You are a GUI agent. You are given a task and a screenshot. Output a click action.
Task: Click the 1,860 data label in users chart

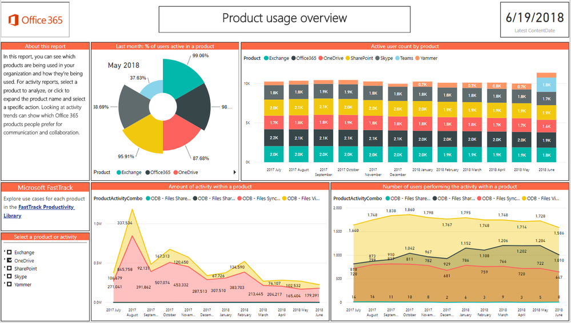click(410, 210)
